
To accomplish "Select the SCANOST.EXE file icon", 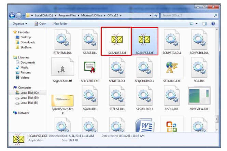I will click(x=117, y=40).
